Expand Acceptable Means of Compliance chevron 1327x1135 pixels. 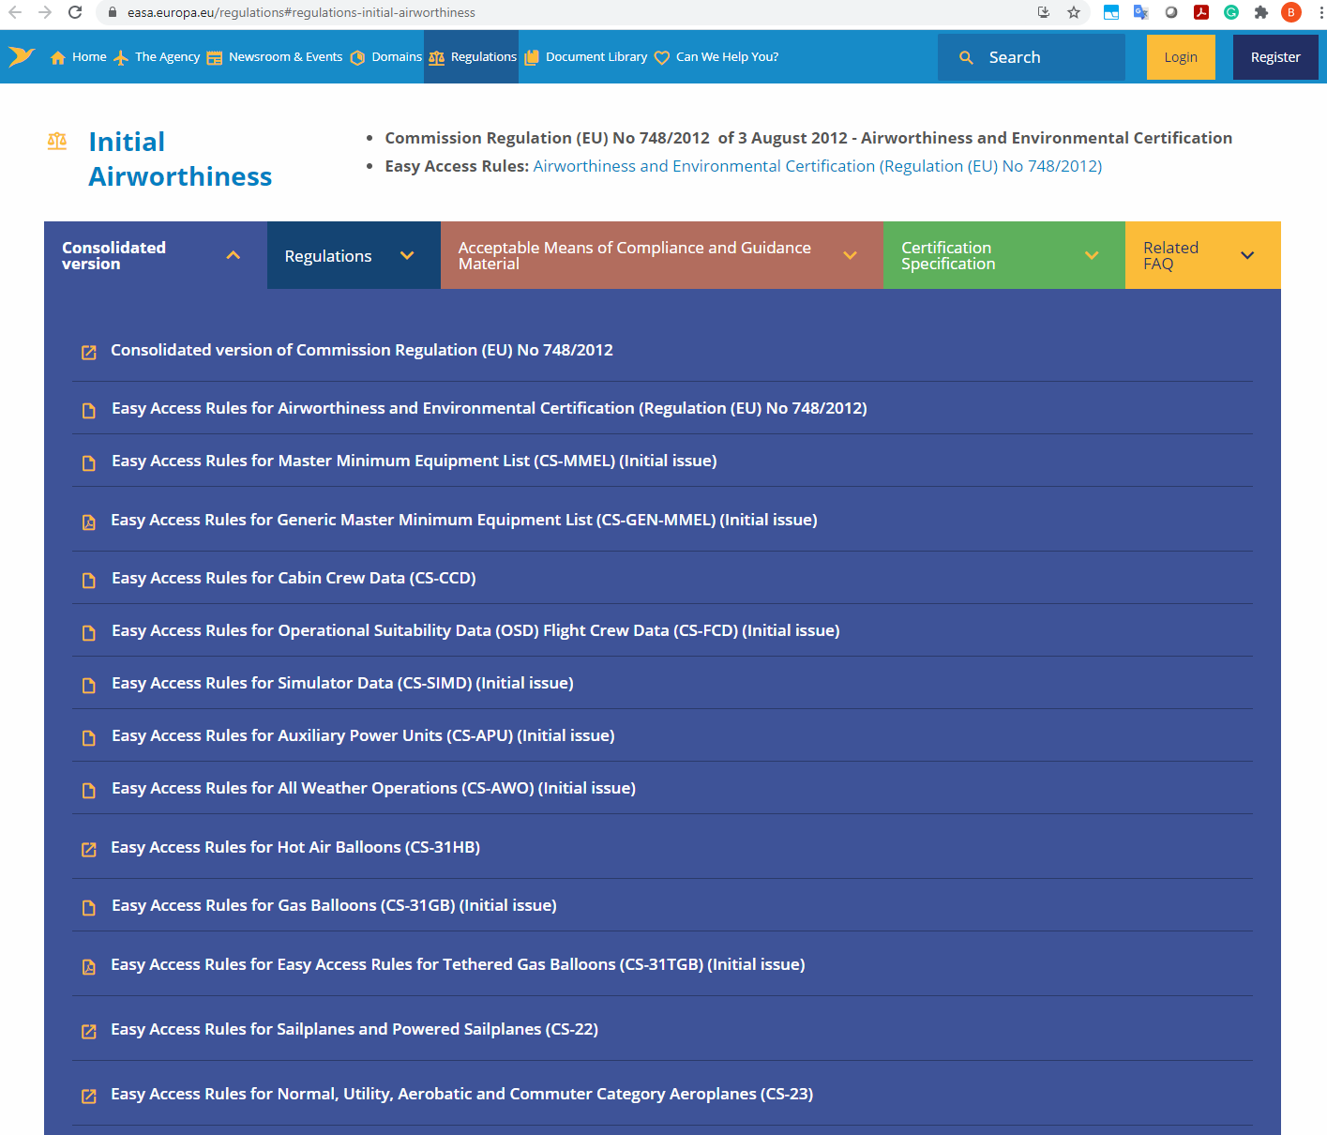pyautogui.click(x=851, y=255)
